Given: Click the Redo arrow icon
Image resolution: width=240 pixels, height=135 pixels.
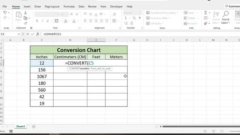Looking at the screenshot, I should (5, 18).
